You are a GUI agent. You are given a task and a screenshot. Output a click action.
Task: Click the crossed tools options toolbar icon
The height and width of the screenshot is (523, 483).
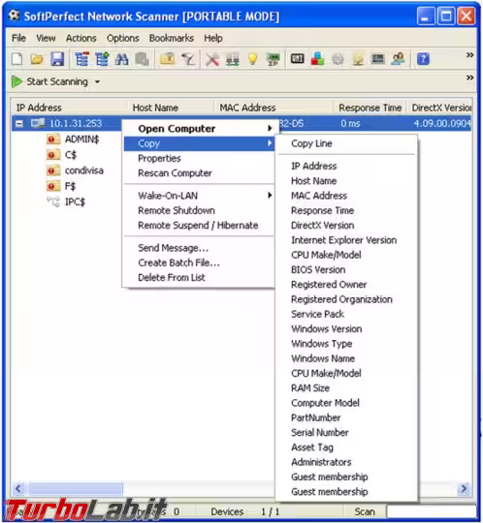click(x=212, y=59)
